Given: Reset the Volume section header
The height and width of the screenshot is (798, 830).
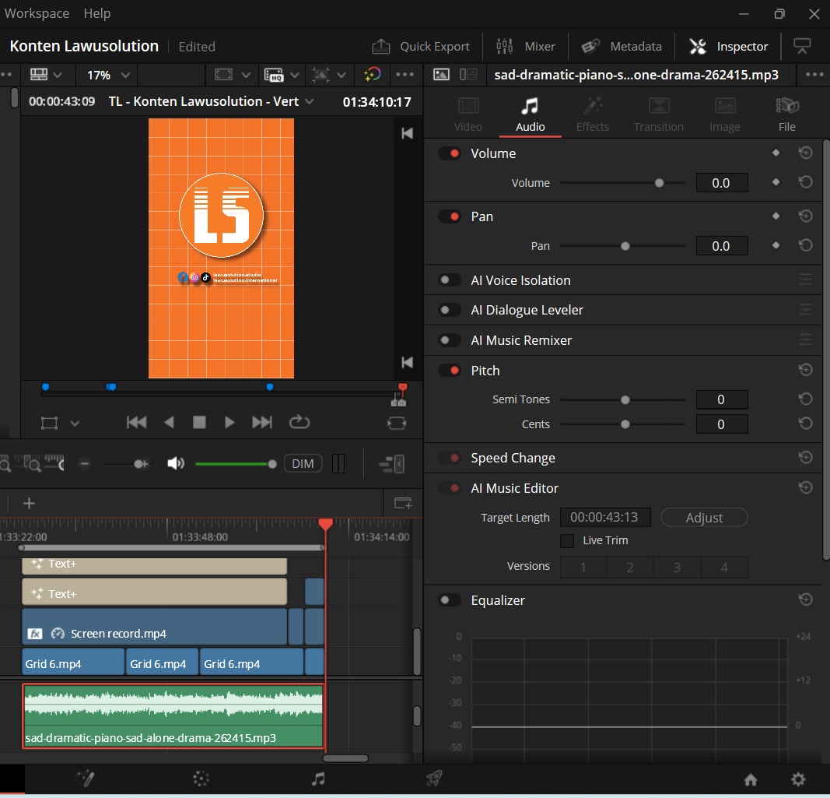Looking at the screenshot, I should click(x=805, y=153).
